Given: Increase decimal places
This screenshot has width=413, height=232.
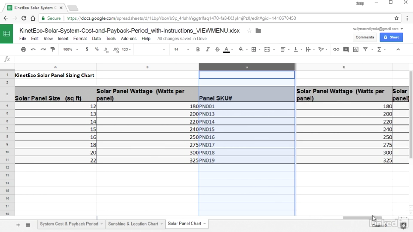Looking at the screenshot, I should pyautogui.click(x=116, y=49).
